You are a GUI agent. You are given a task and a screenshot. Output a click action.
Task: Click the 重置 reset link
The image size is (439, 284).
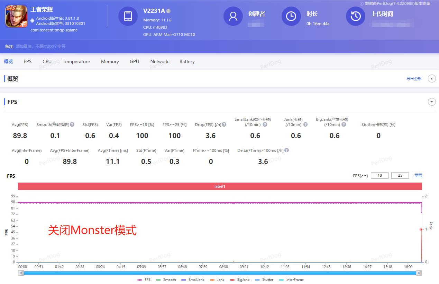pos(418,175)
